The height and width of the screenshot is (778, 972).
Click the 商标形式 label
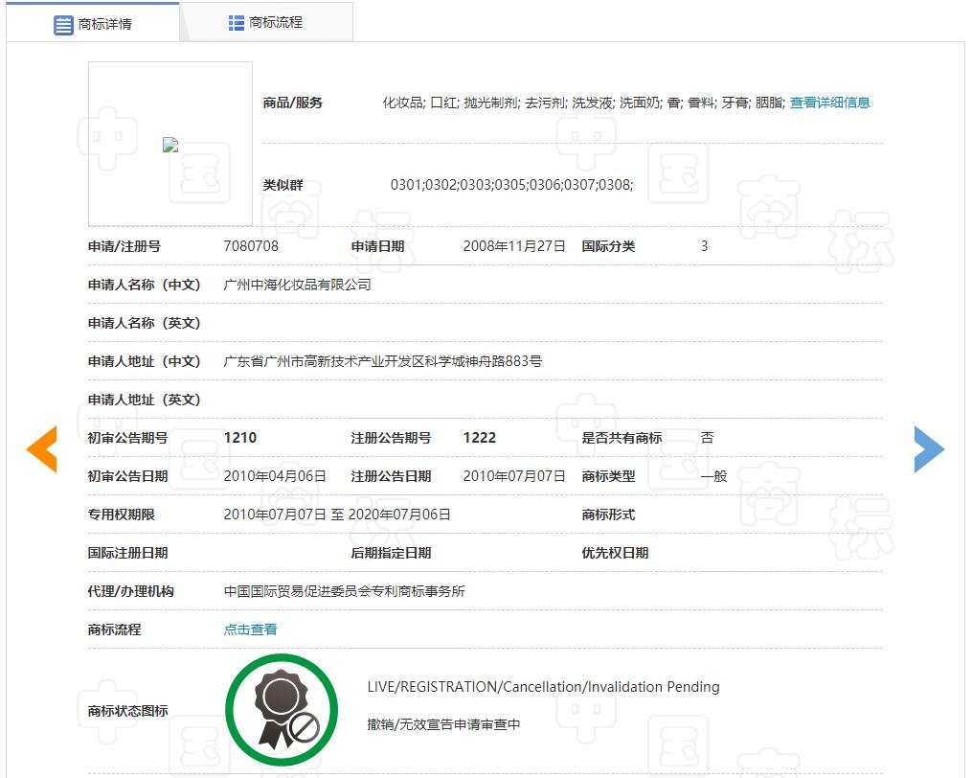click(608, 515)
